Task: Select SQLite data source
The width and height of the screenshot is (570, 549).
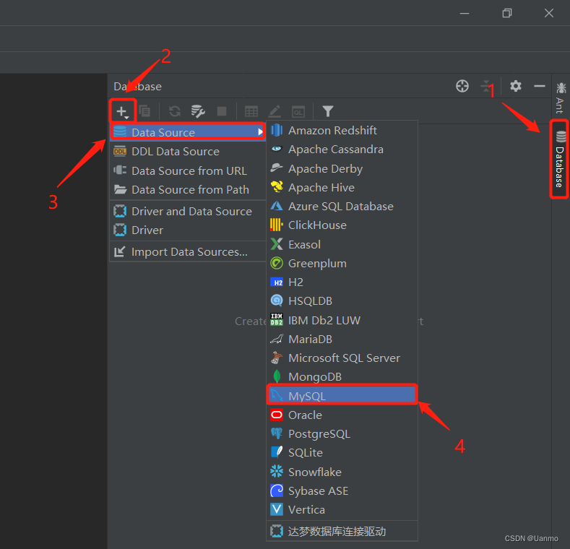Action: tap(342, 453)
